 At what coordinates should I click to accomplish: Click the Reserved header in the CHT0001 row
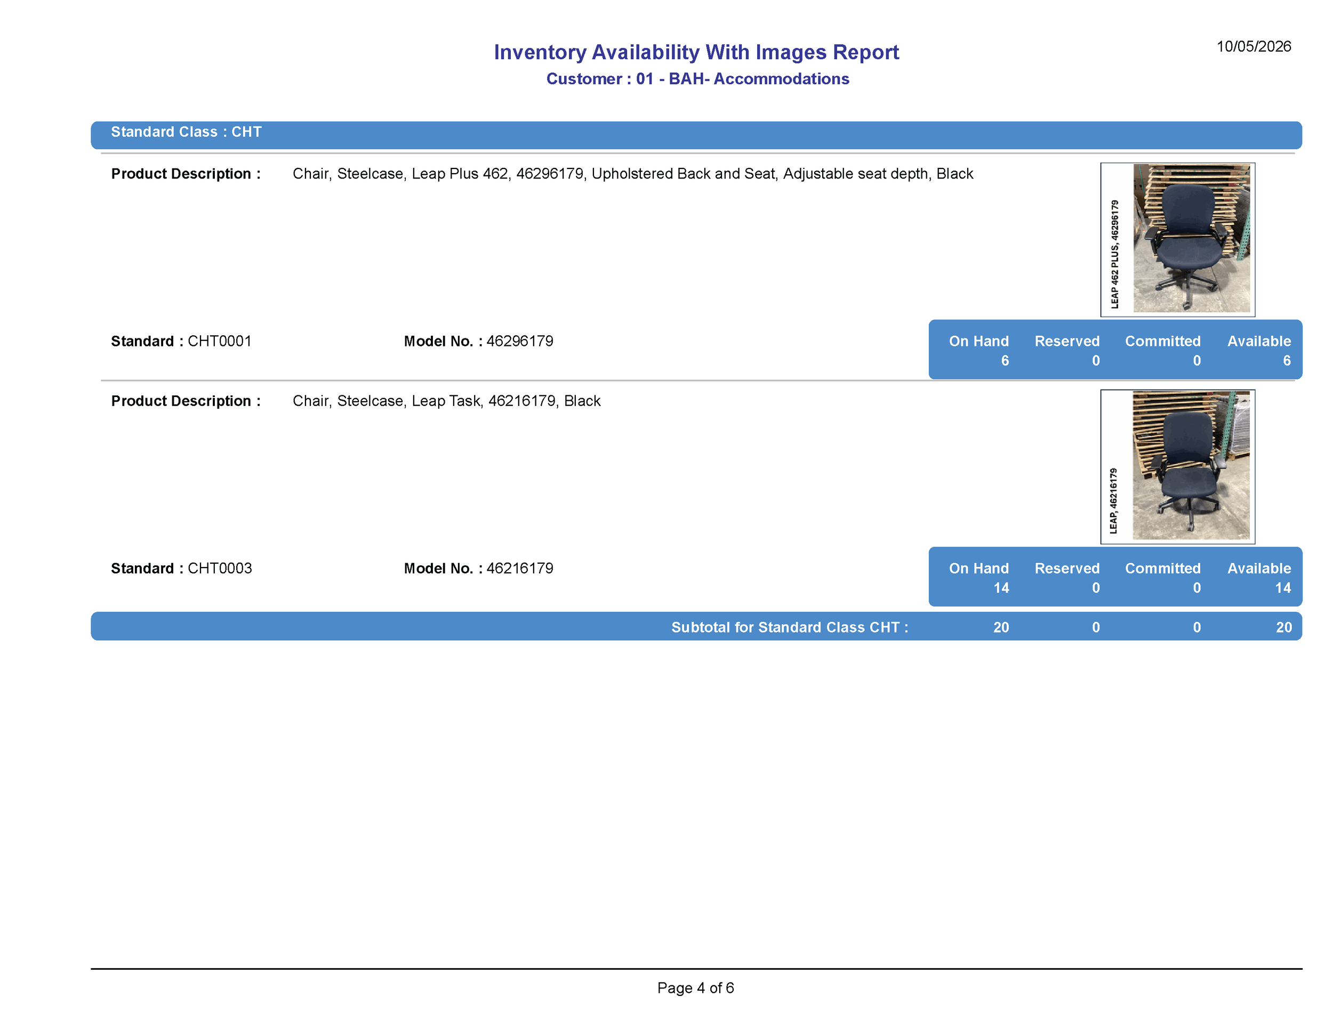[x=1067, y=341]
